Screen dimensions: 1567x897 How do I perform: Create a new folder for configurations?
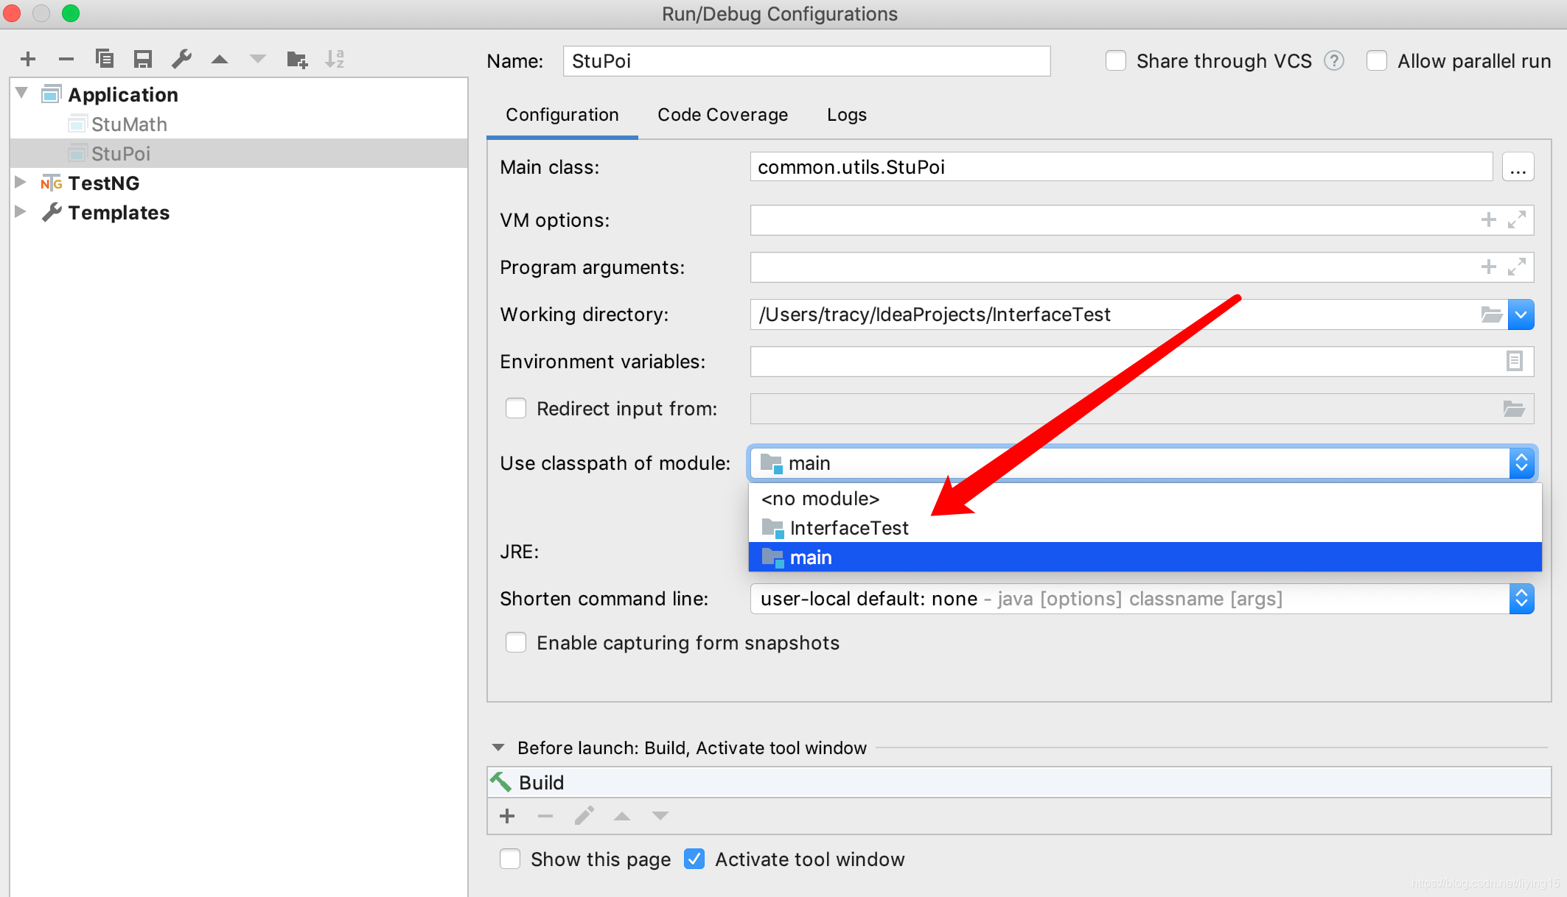297,59
